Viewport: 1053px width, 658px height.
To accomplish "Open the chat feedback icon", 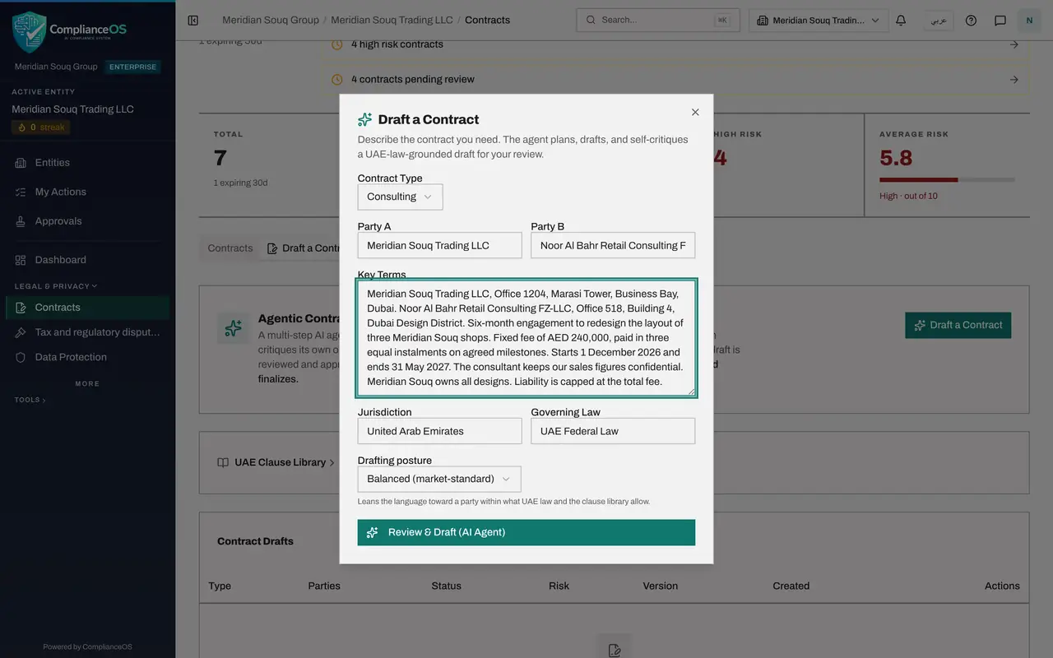I will coord(1000,20).
